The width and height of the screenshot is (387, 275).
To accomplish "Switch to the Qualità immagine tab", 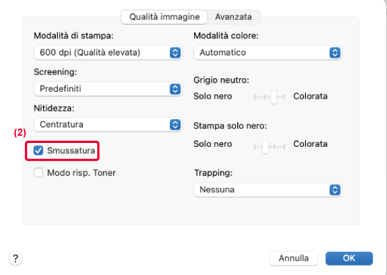I will click(x=165, y=16).
